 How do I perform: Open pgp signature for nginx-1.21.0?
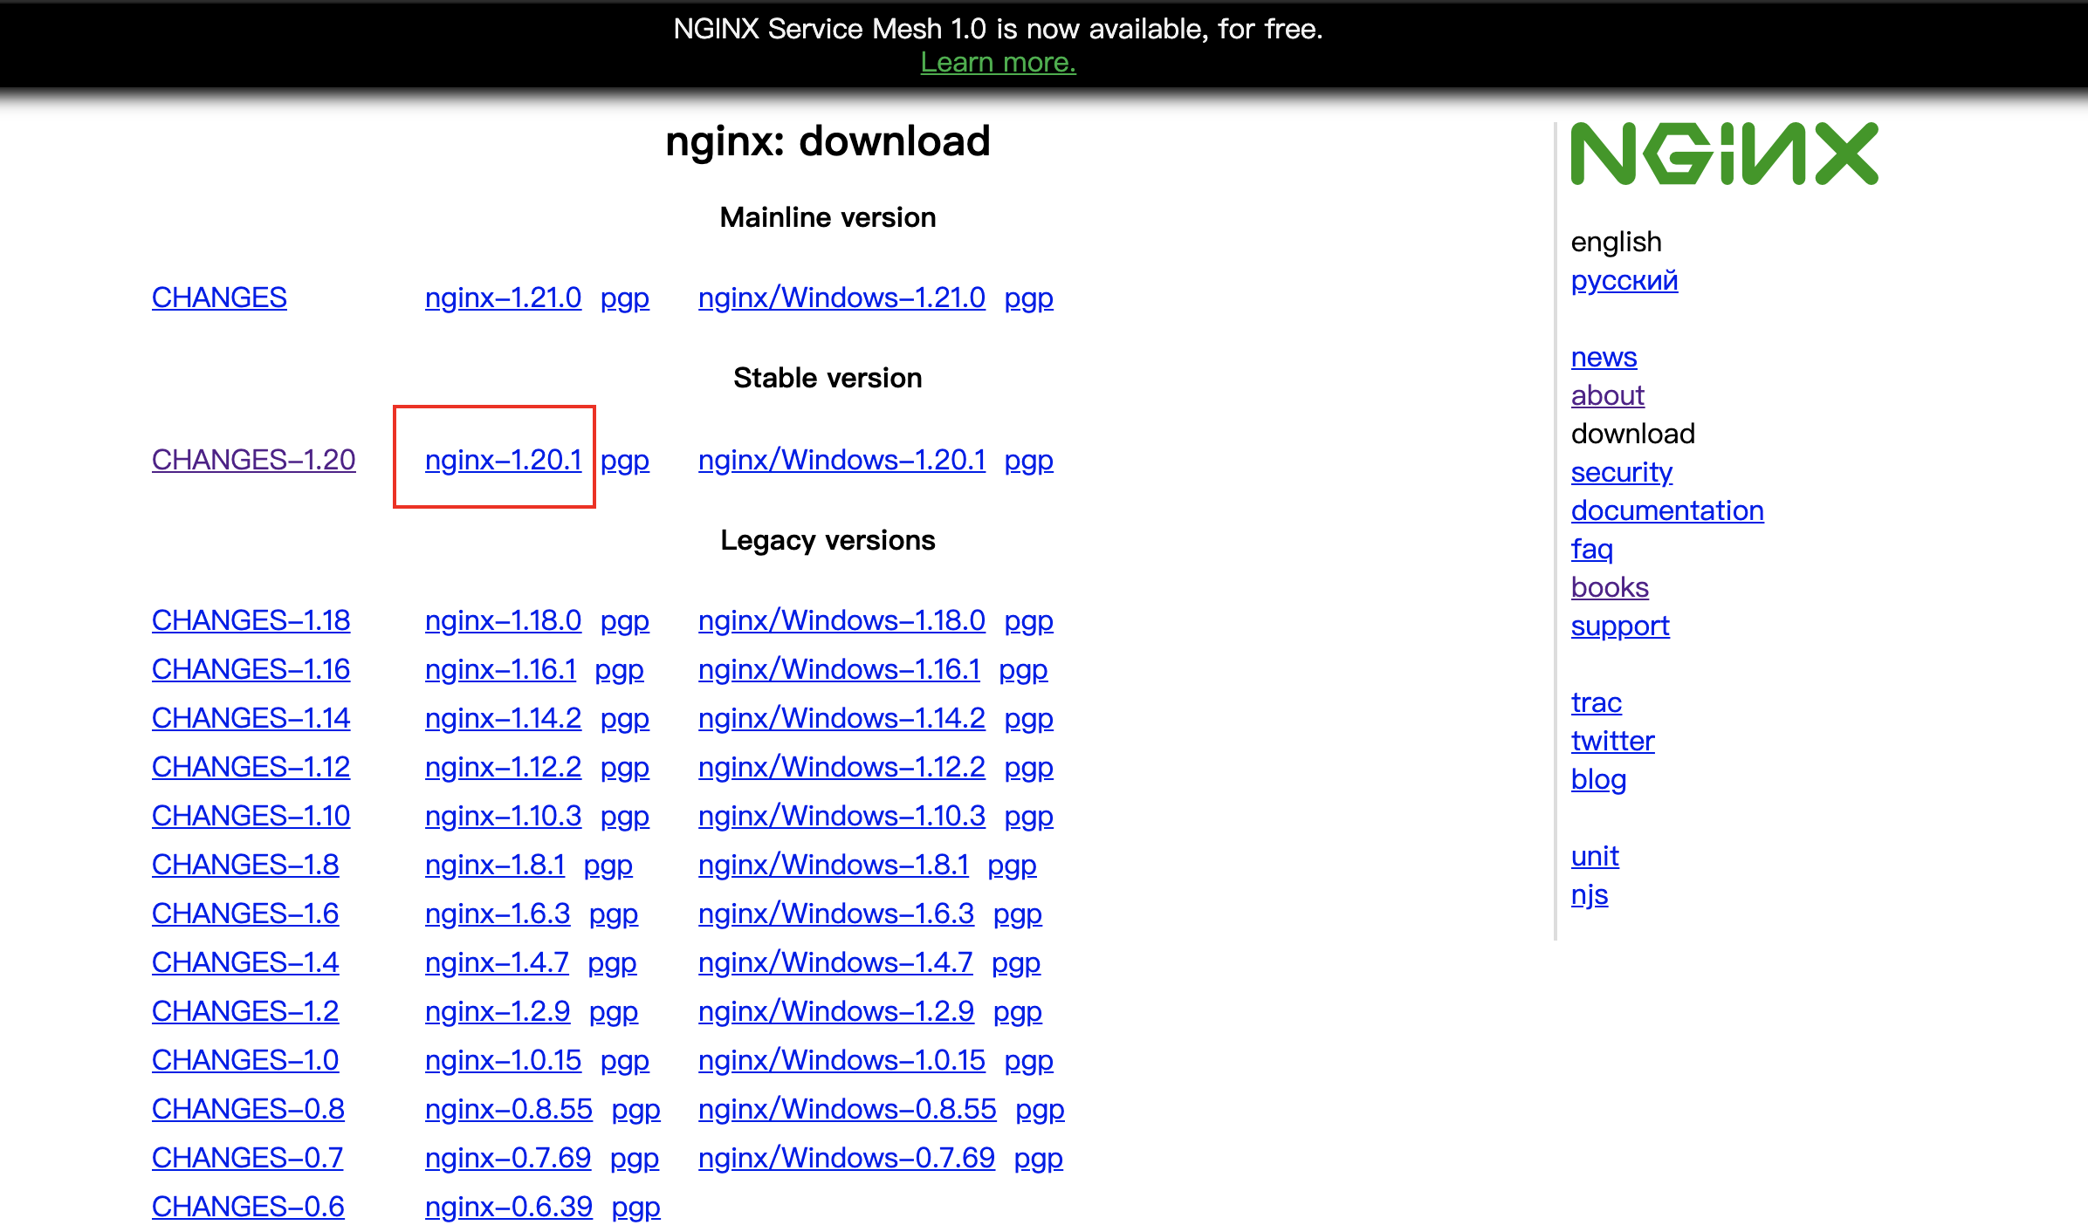coord(624,298)
